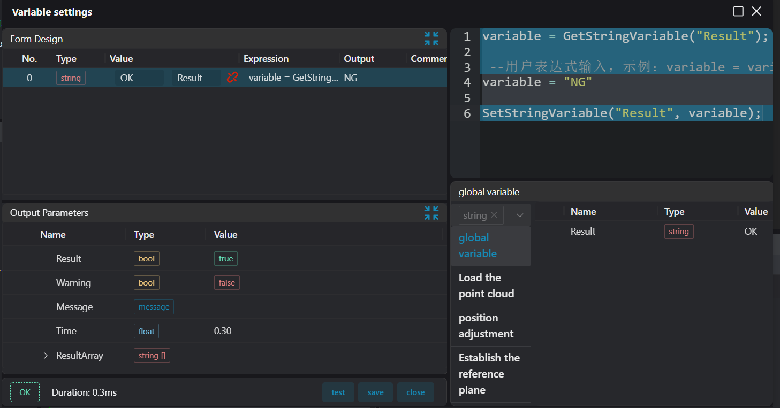Click the string type tag in Form Design
Screen dimensions: 780x408
71,78
